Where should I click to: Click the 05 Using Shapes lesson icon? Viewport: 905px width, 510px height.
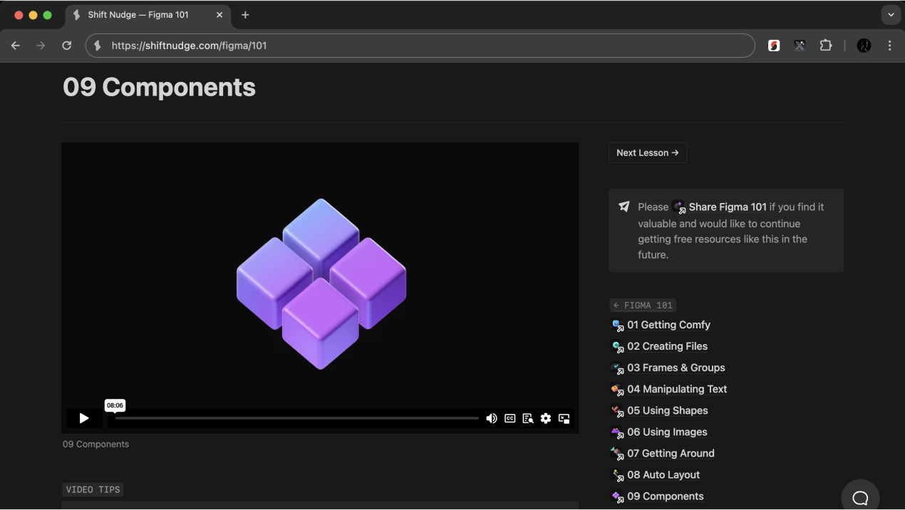pyautogui.click(x=618, y=411)
